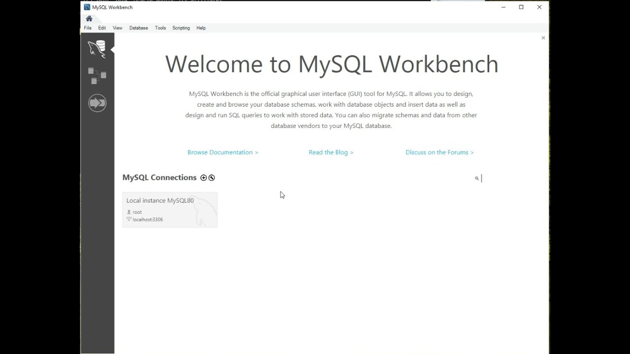Image resolution: width=630 pixels, height=354 pixels.
Task: Manage connections using the wrench icon
Action: pos(212,177)
